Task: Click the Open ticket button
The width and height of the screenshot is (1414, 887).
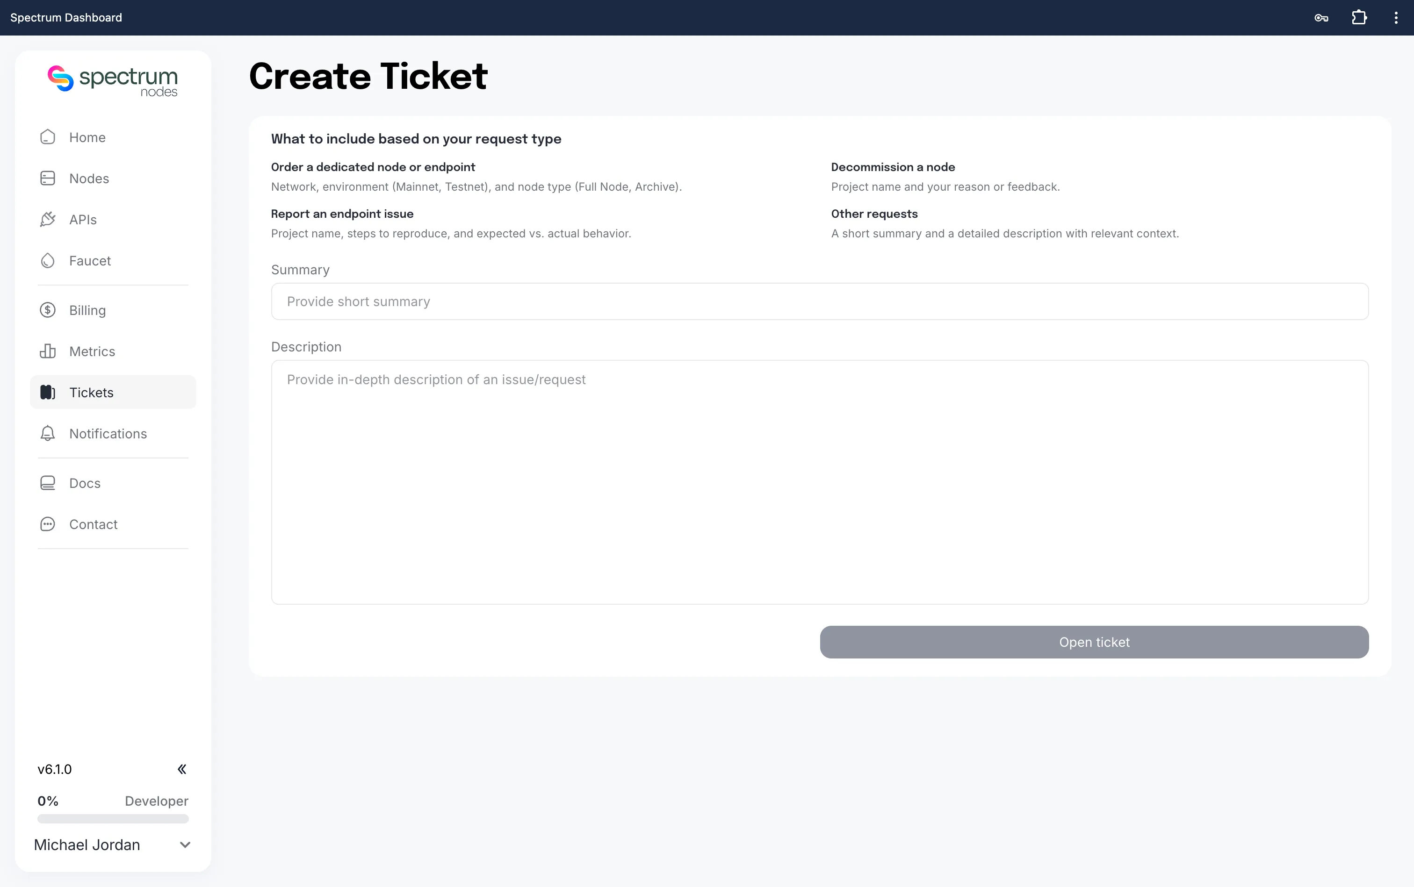Action: tap(1094, 642)
